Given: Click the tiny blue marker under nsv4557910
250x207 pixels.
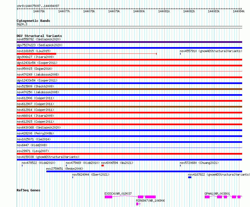Looking at the screenshot, I should pos(180,54).
